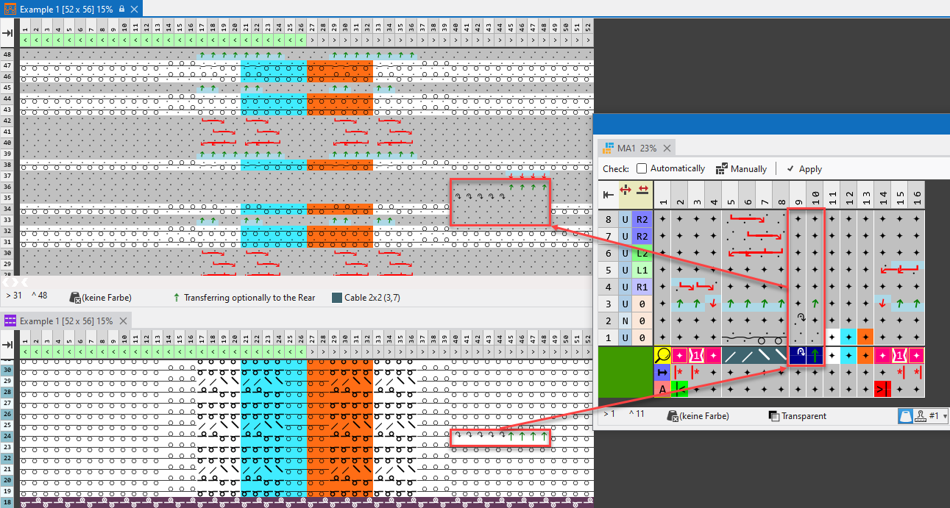The height and width of the screenshot is (508, 950).
Task: Select the dark blue tuck stitch symbol cell
Action: click(x=798, y=356)
